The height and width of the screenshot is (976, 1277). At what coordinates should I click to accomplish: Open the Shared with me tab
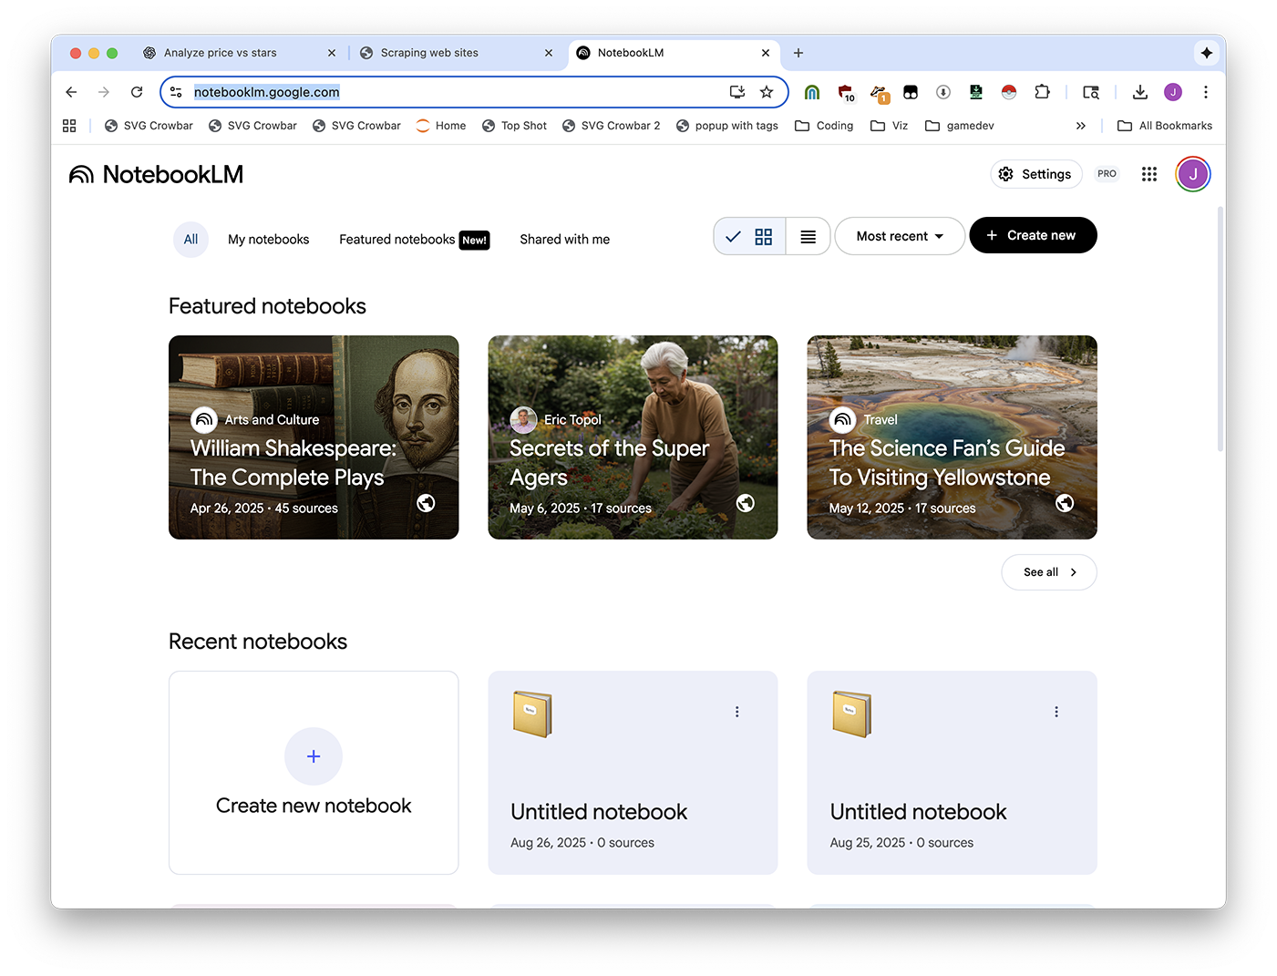pos(564,240)
